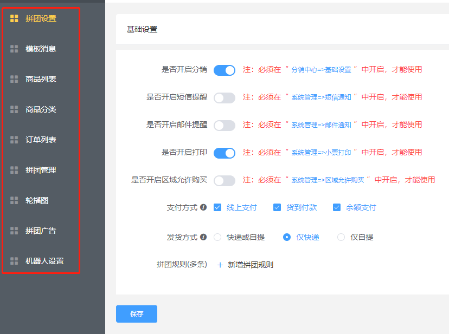Click the grid icon beside 订单列表
This screenshot has width=449, height=334.
(x=14, y=140)
